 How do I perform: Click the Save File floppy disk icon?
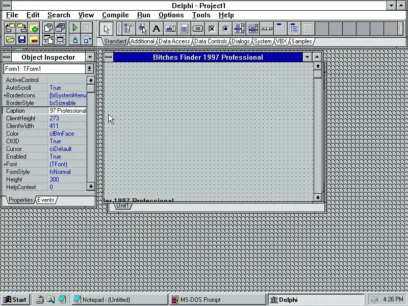pyautogui.click(x=22, y=40)
